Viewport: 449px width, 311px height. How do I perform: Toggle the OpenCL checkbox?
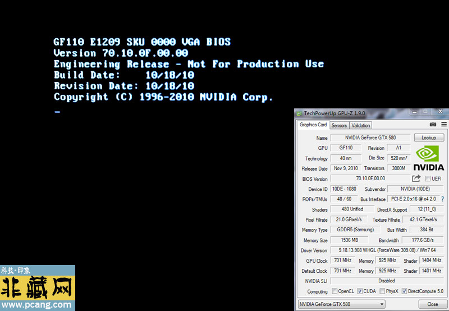[x=335, y=291]
